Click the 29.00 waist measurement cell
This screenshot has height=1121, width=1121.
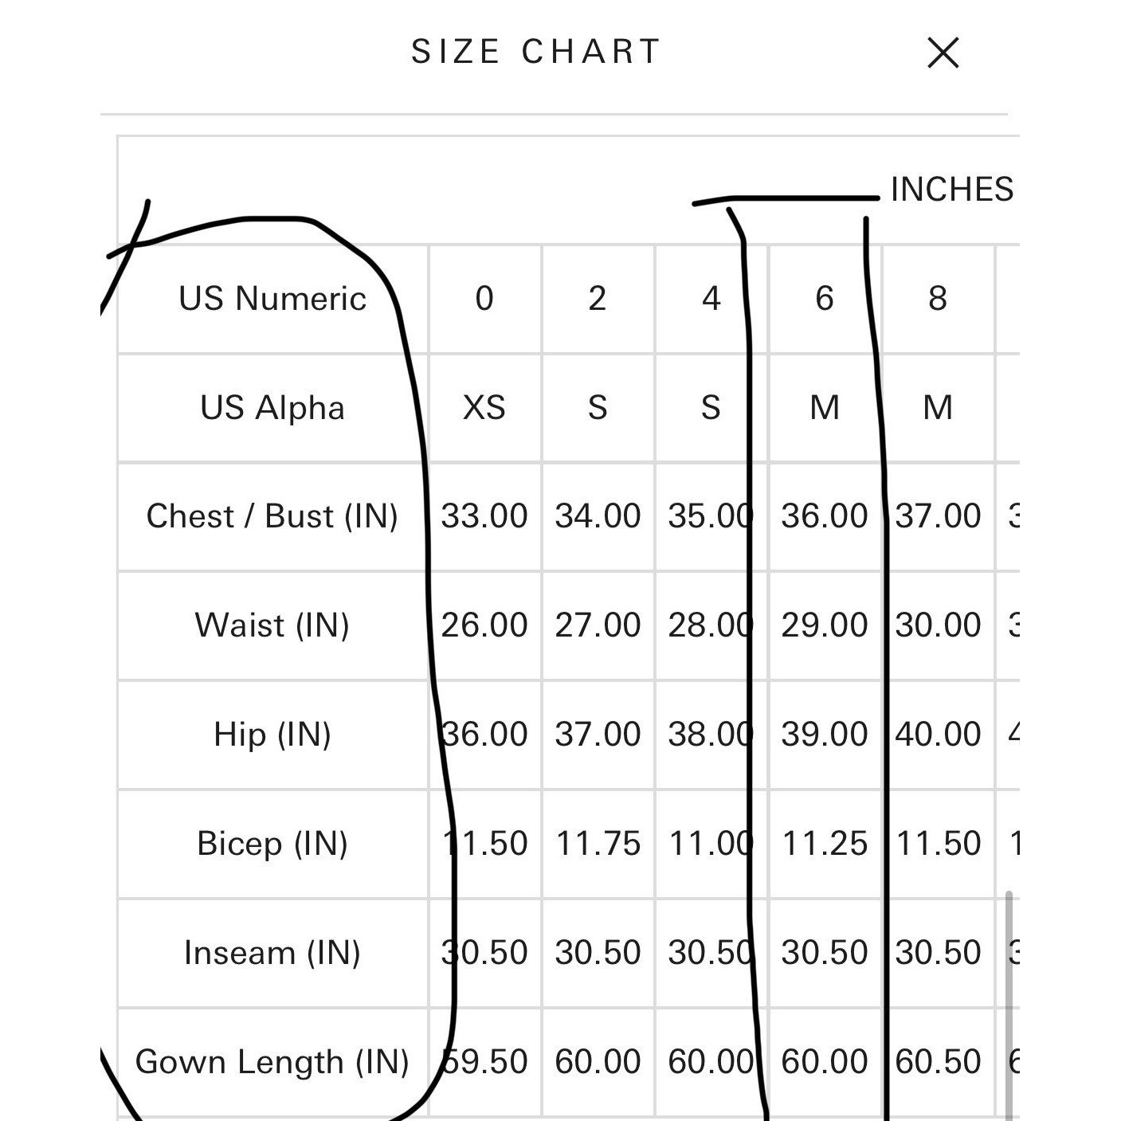[825, 625]
